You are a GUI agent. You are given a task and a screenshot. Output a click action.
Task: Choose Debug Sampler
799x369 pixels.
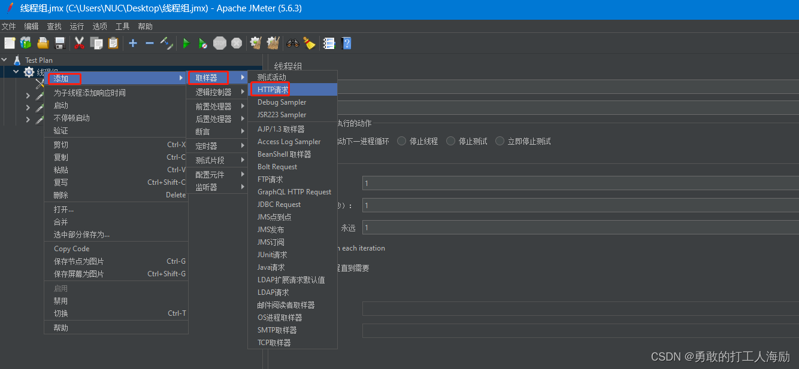tap(293, 102)
